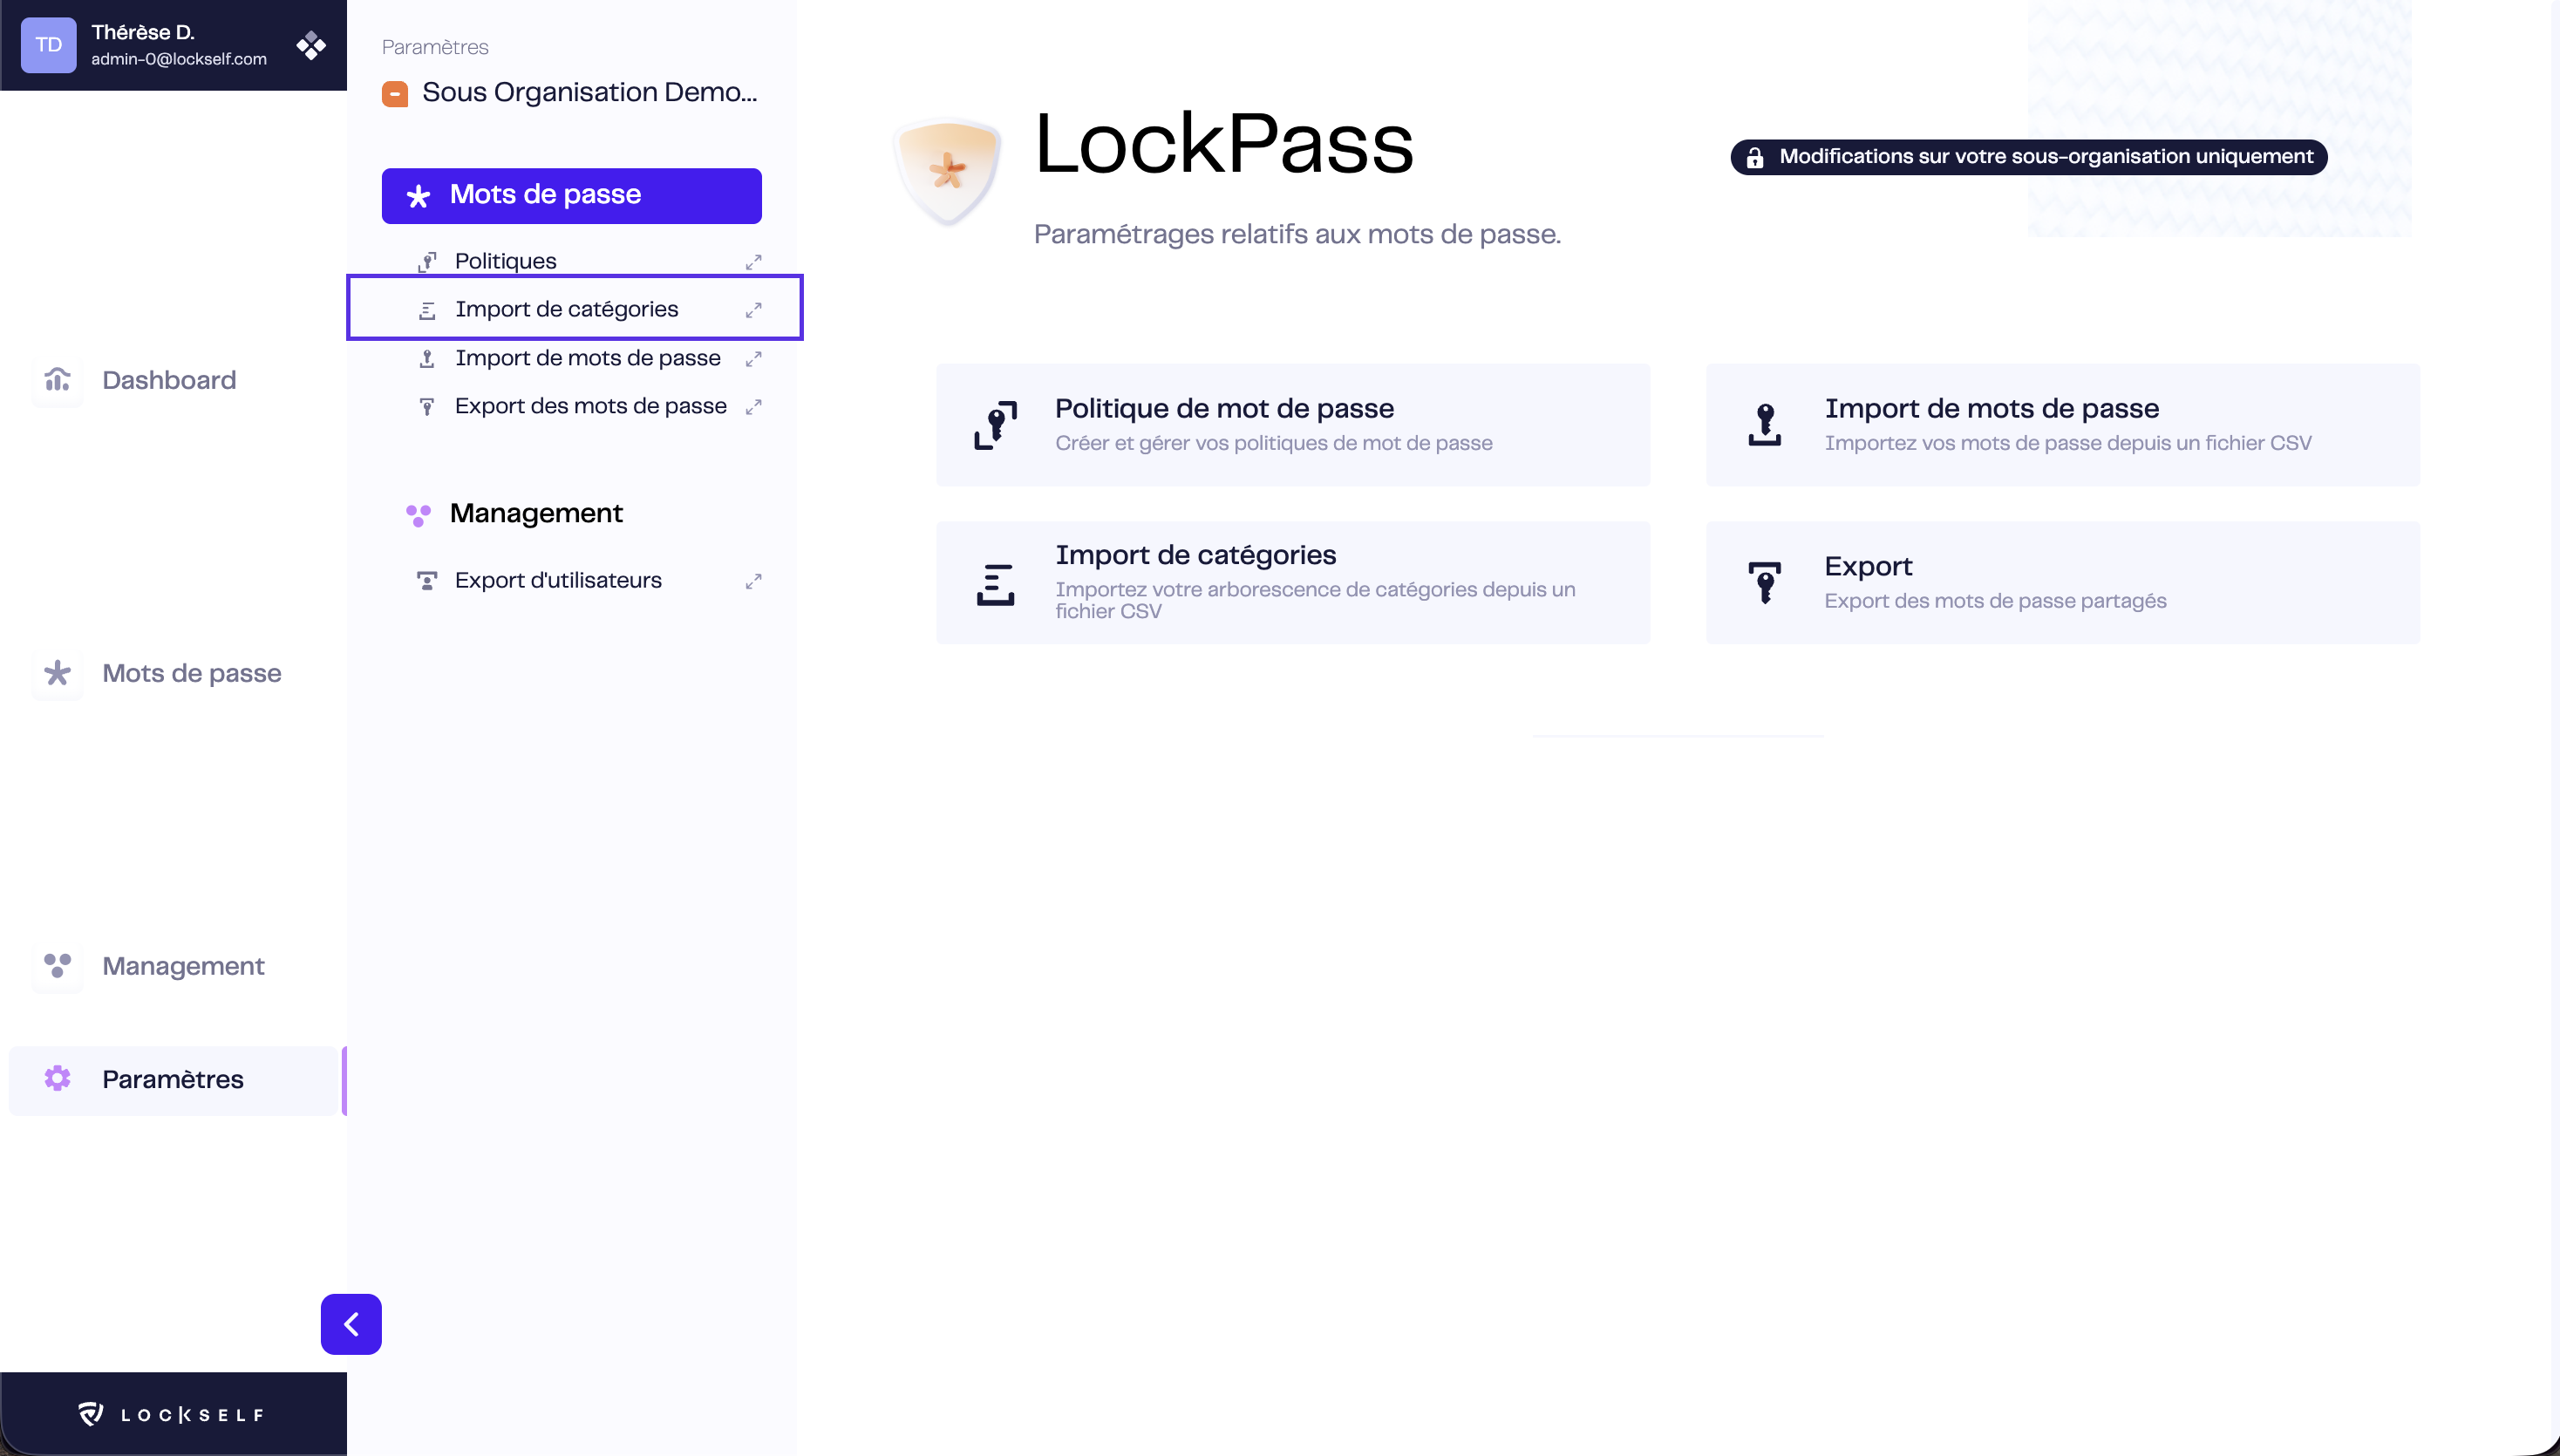
Task: Click the Management dots icon in sidebar
Action: point(57,965)
